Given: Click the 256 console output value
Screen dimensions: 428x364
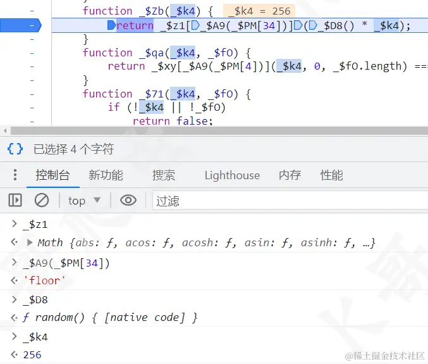Looking at the screenshot, I should click(x=32, y=355).
